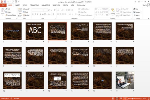This screenshot has width=150, height=100.
Task: Open Quick Styles gallery
Action: pyautogui.click(x=118, y=12)
